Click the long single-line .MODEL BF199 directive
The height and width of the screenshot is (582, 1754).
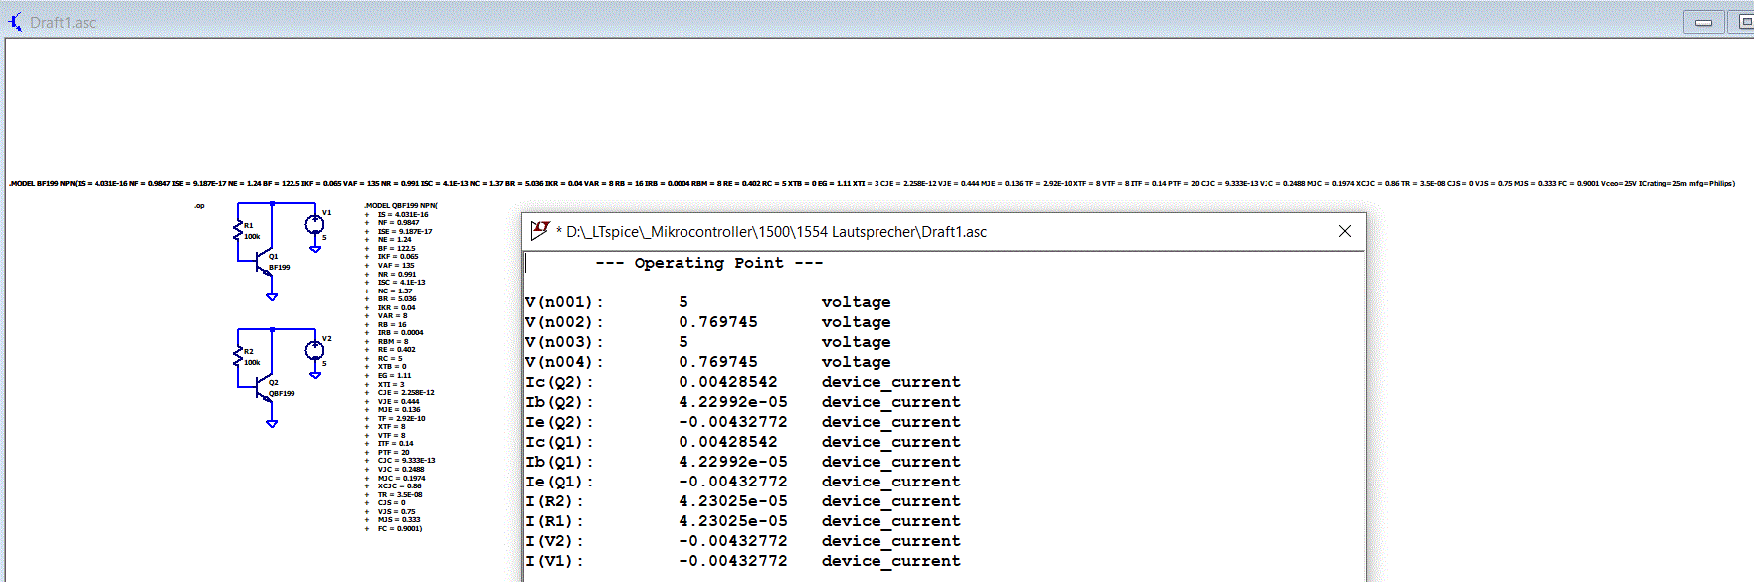pos(872,183)
